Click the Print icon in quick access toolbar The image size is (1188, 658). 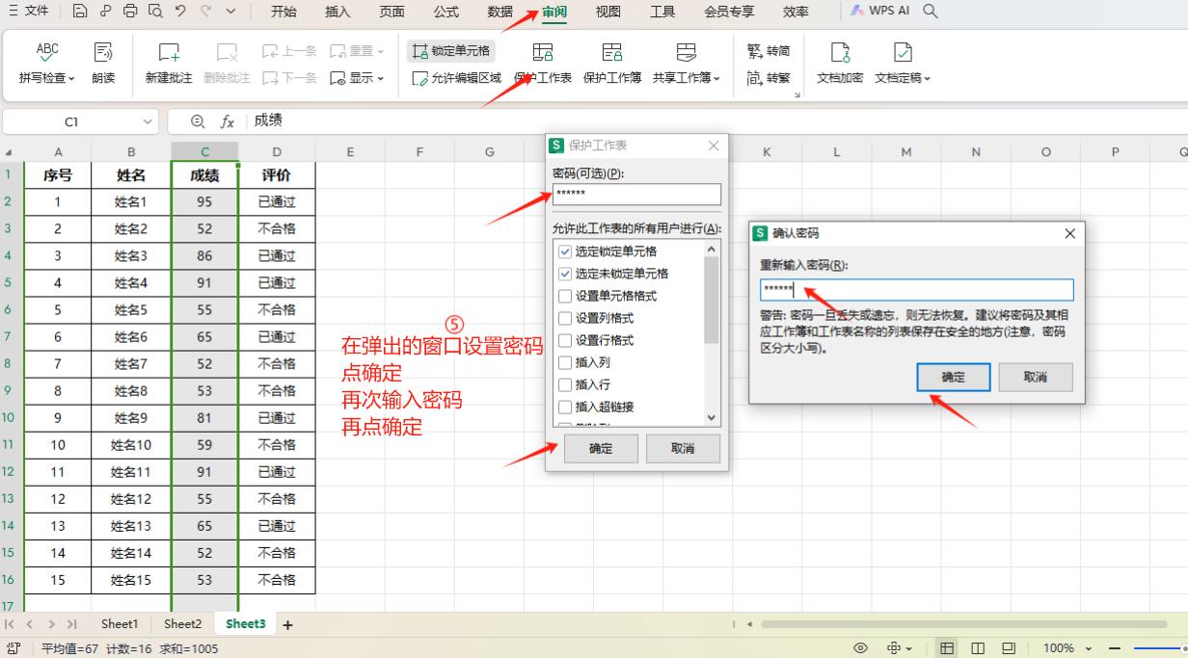point(130,12)
